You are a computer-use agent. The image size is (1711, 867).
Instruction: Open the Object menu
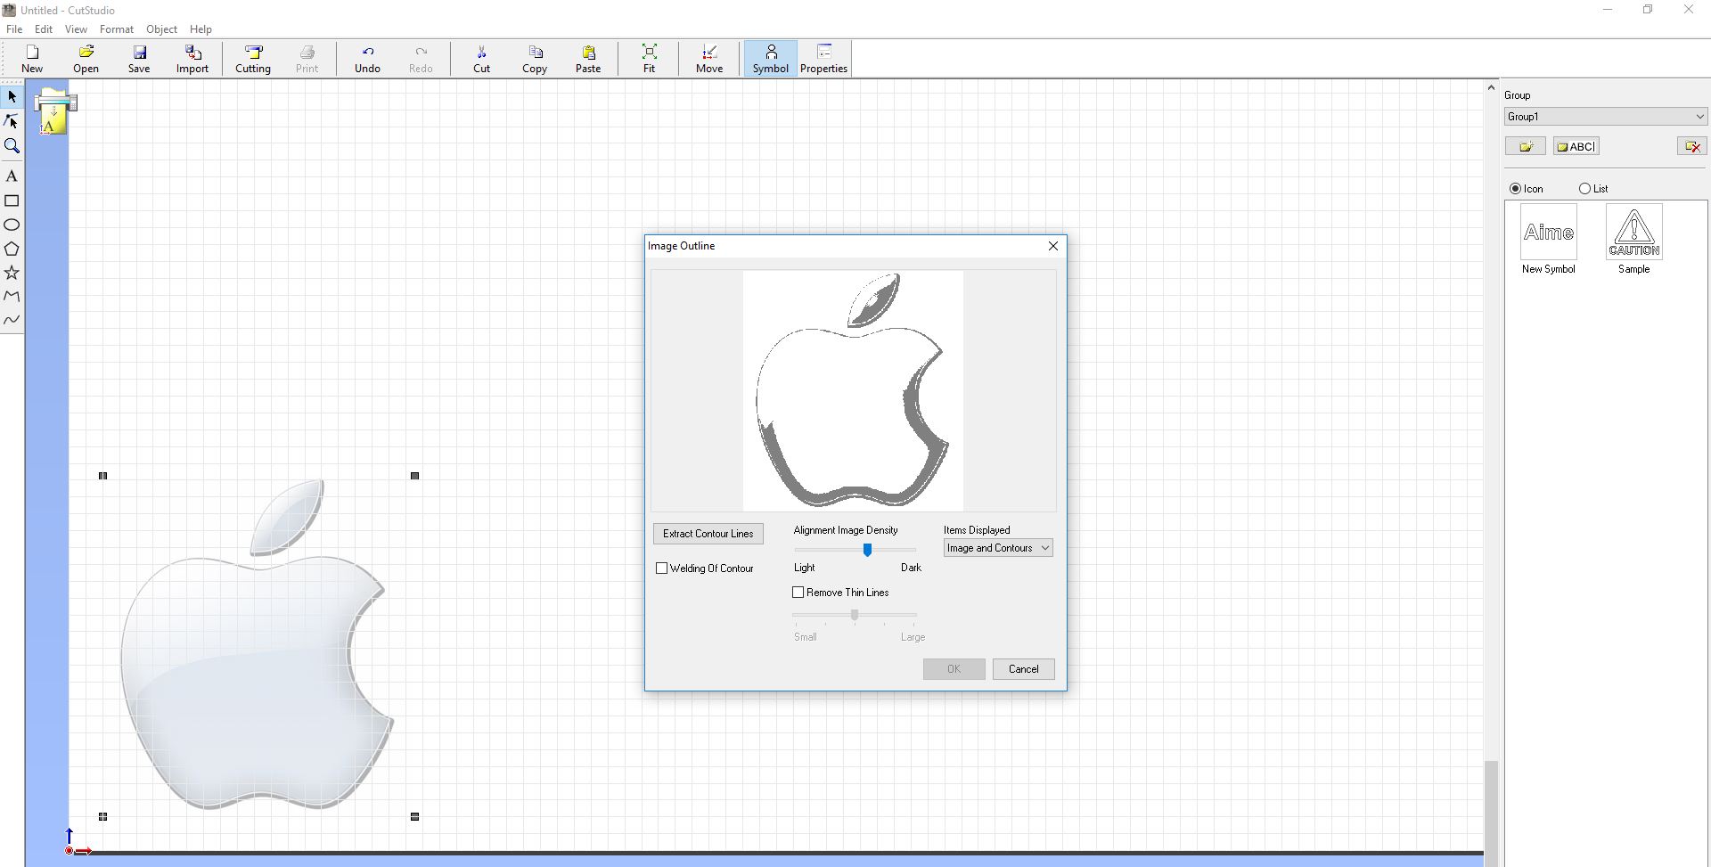(161, 29)
